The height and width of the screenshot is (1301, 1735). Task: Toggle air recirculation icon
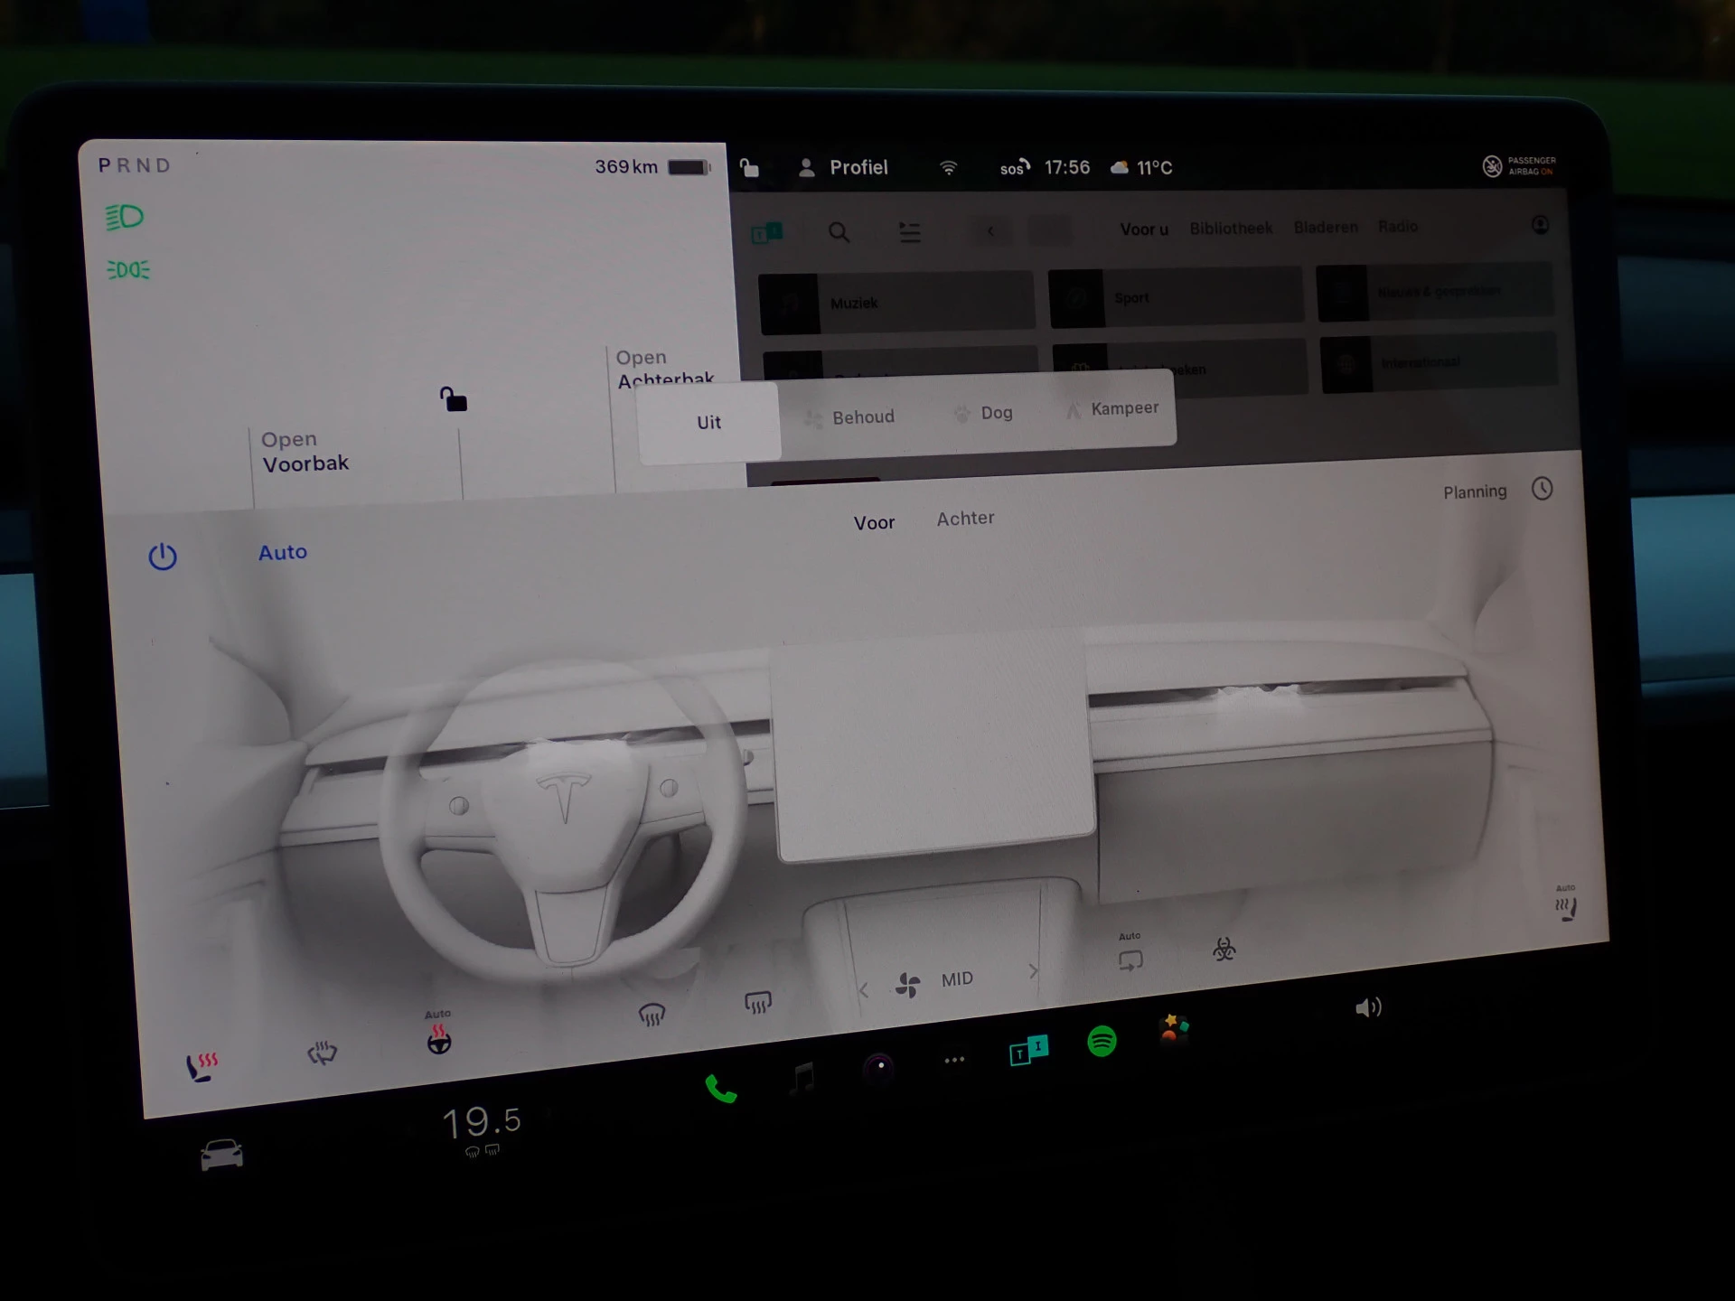[x=1130, y=960]
